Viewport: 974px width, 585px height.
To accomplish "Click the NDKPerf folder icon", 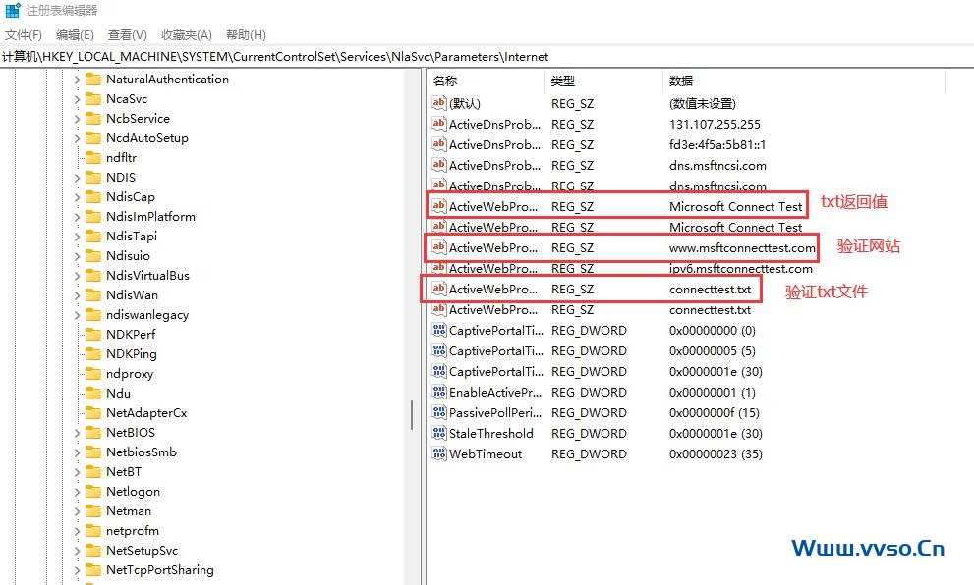I will pyautogui.click(x=93, y=335).
